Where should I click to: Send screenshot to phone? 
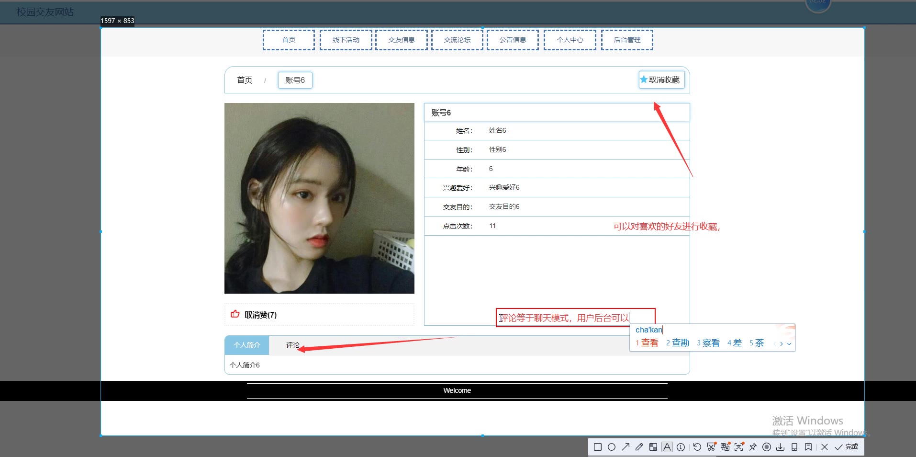[x=794, y=447]
